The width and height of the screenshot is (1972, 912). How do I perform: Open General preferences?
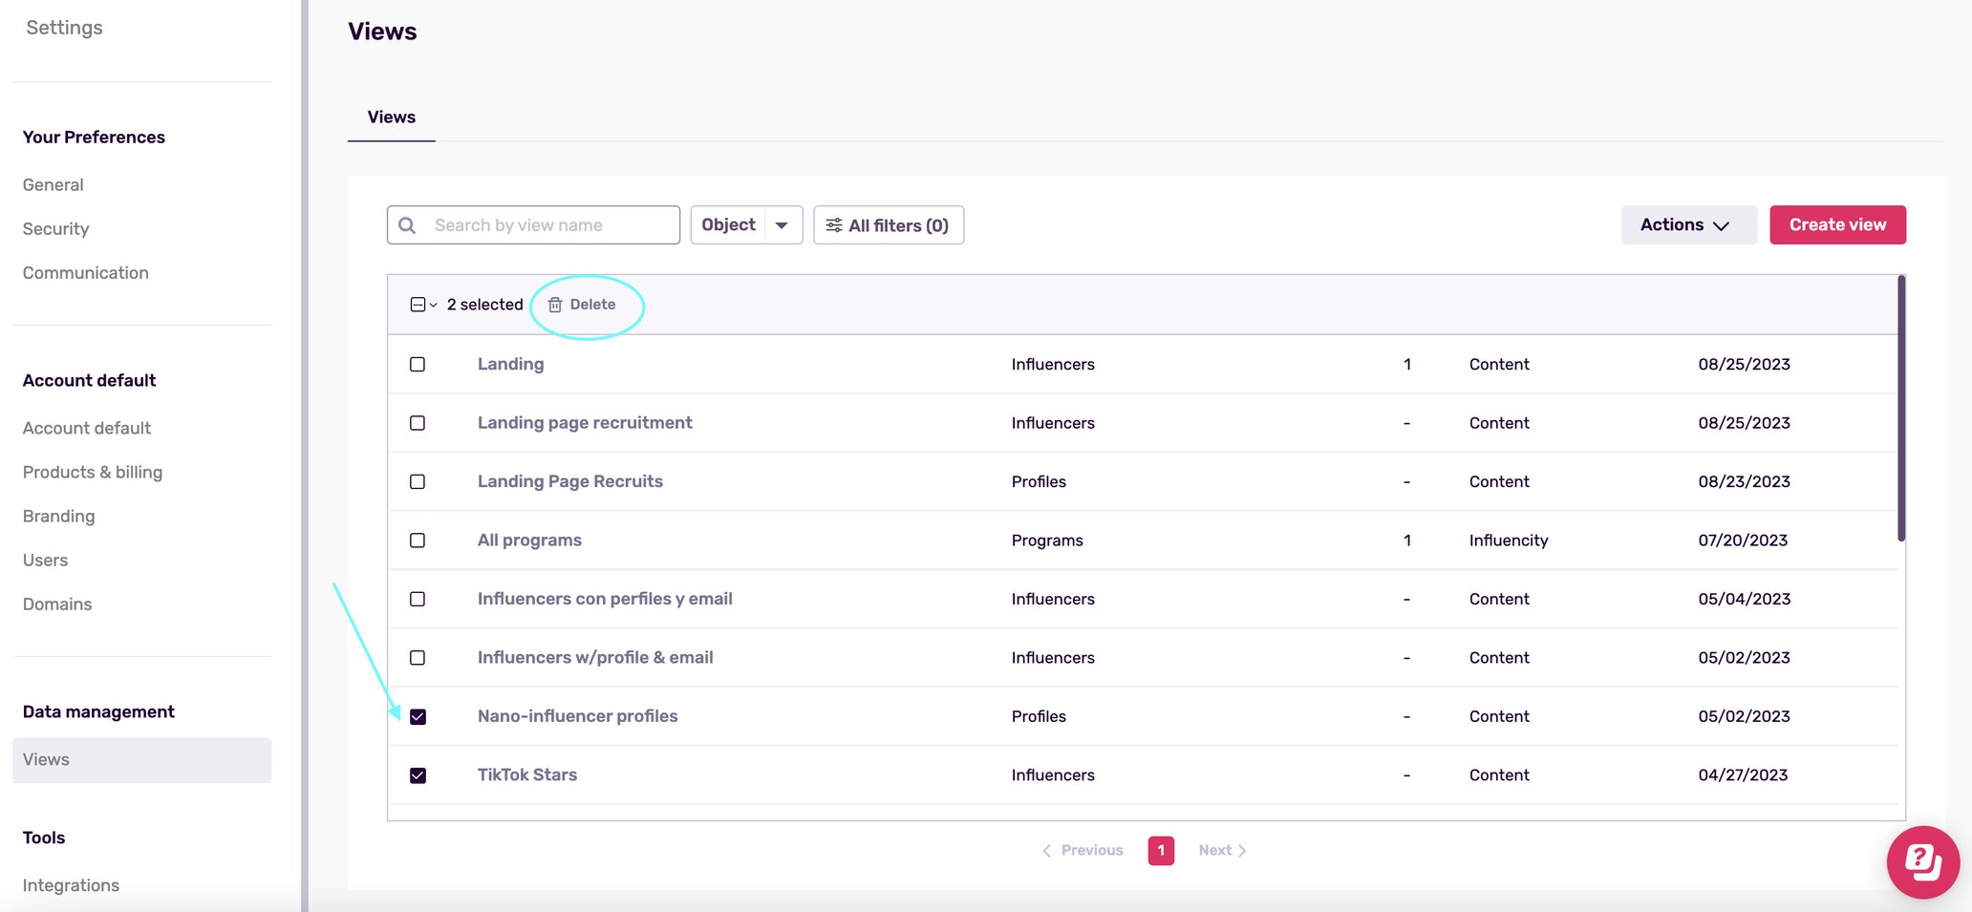[54, 185]
